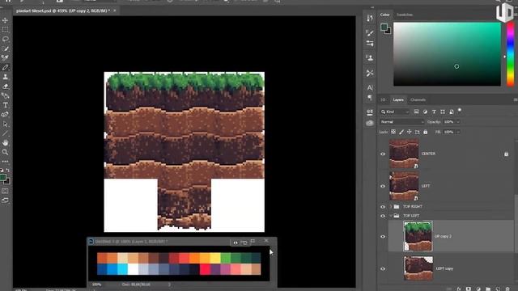Click foreground color in Color panel

(384, 27)
